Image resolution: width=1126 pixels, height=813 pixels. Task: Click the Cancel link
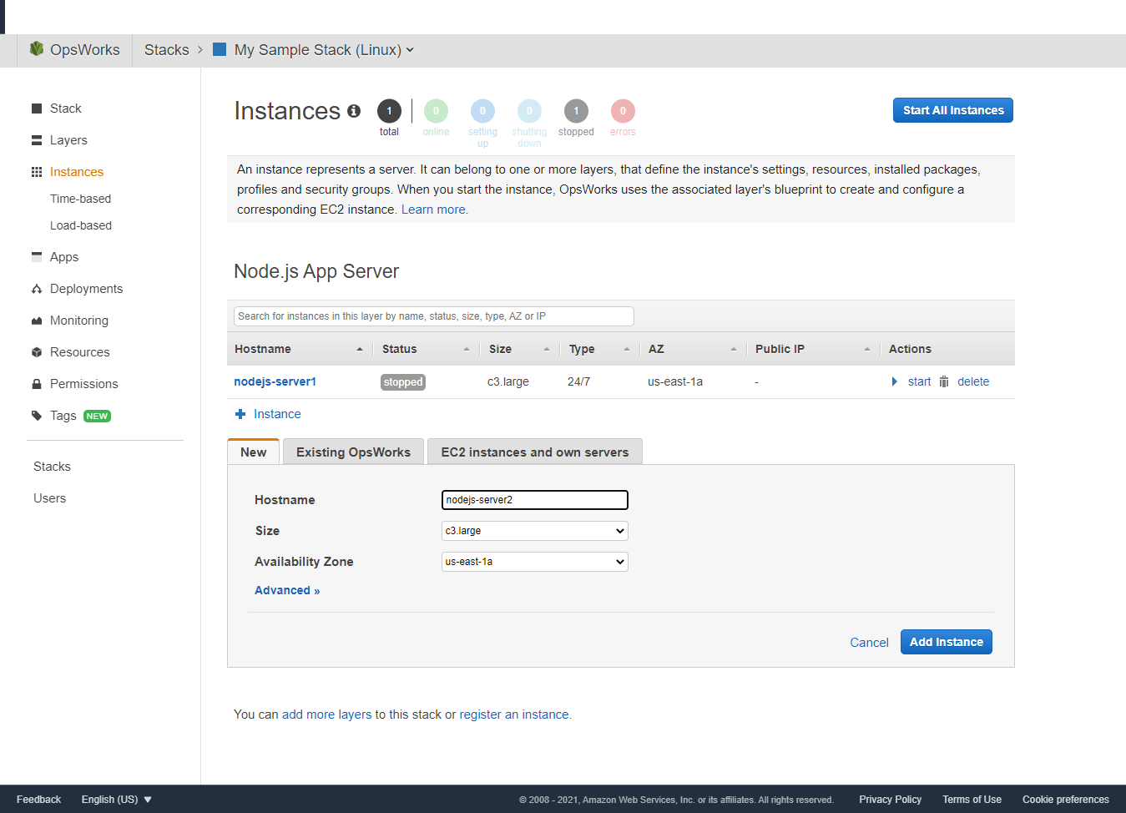point(869,643)
